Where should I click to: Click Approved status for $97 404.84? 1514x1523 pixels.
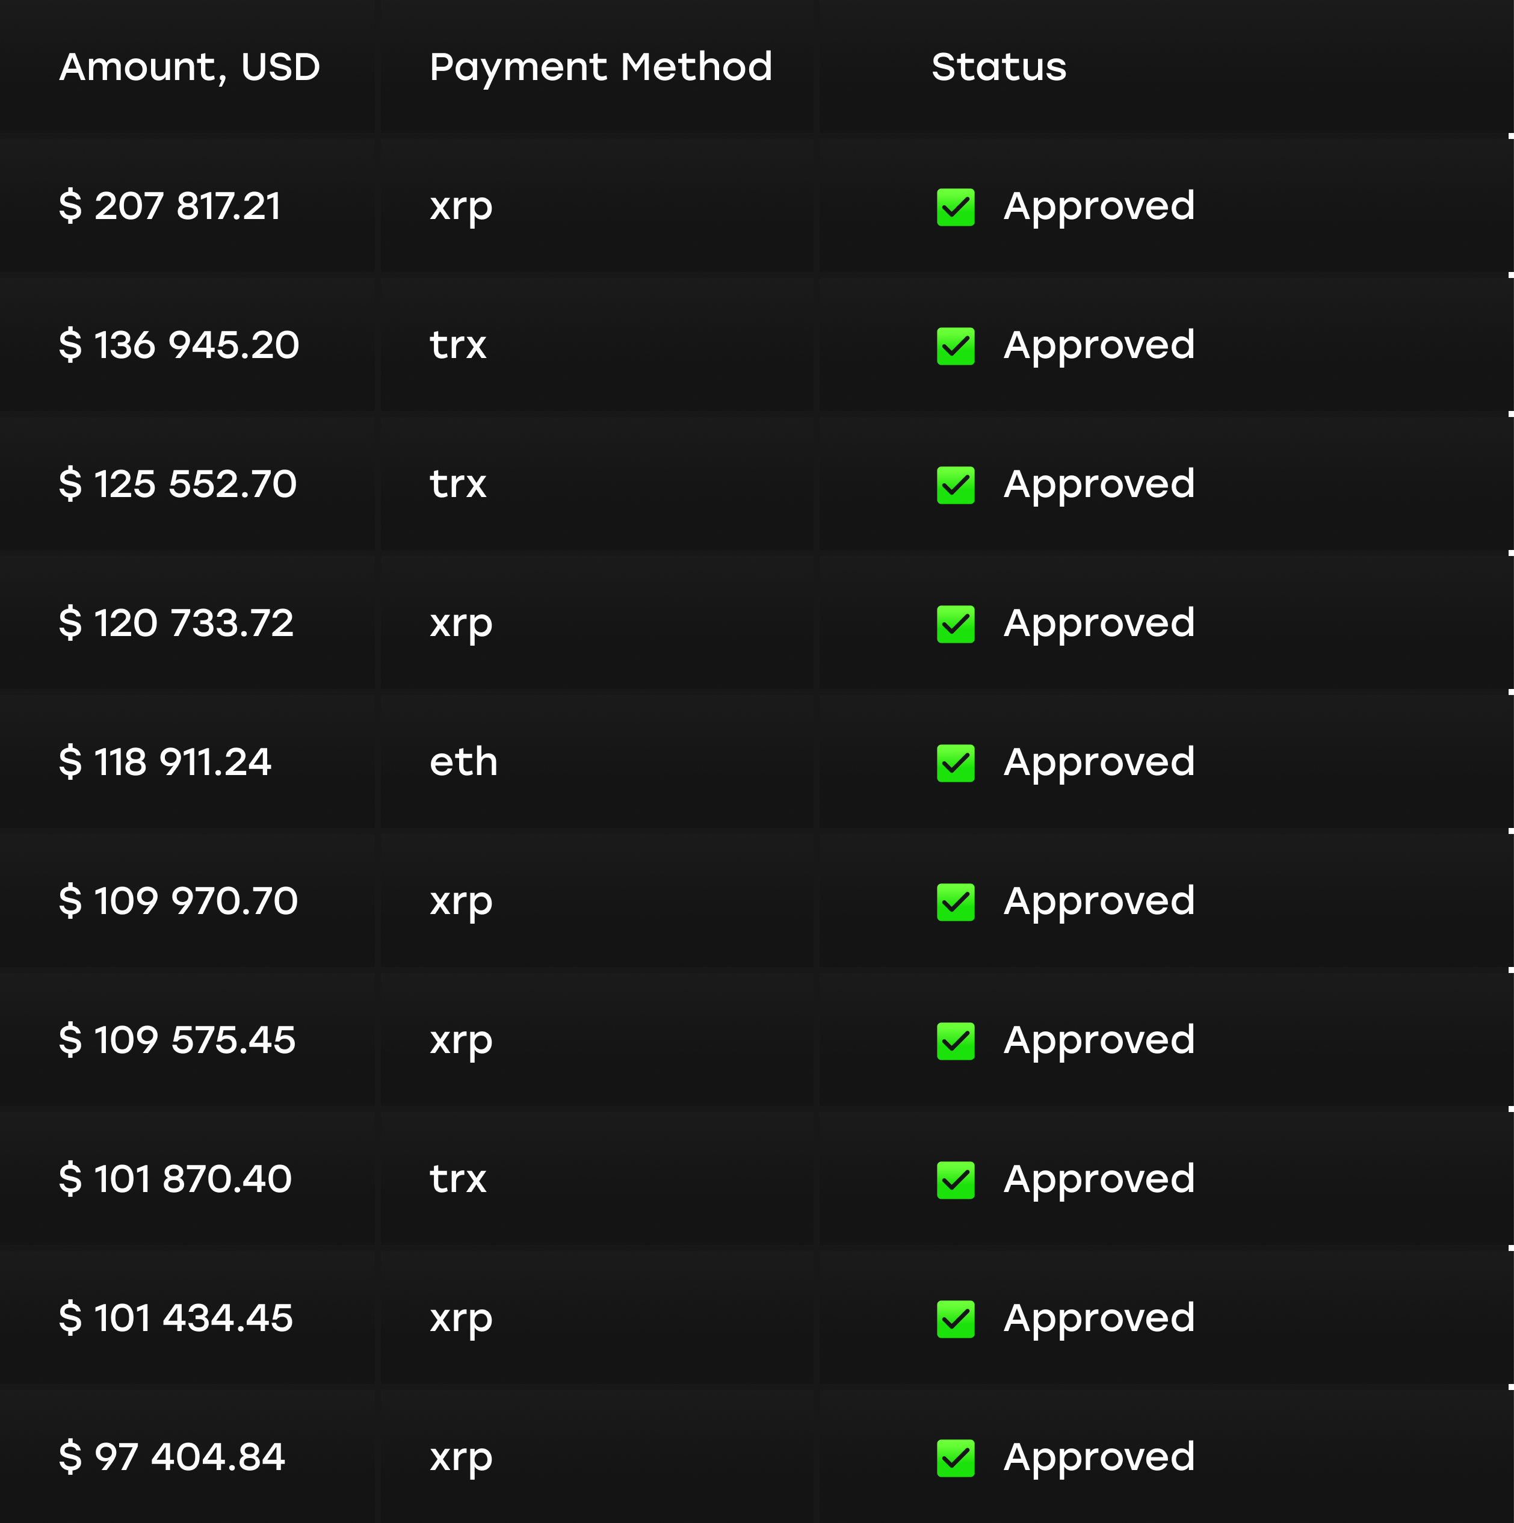pyautogui.click(x=1099, y=1457)
